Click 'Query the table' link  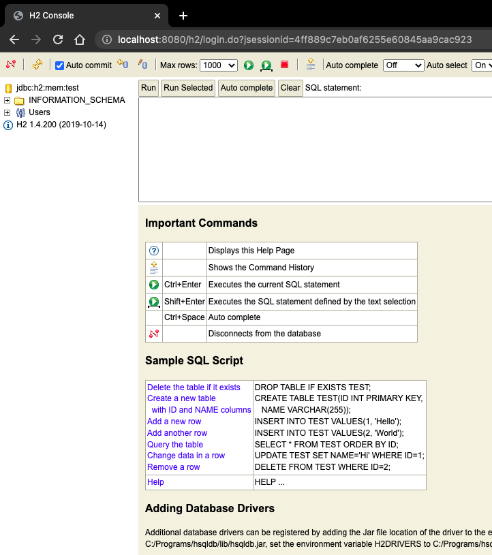tap(175, 445)
